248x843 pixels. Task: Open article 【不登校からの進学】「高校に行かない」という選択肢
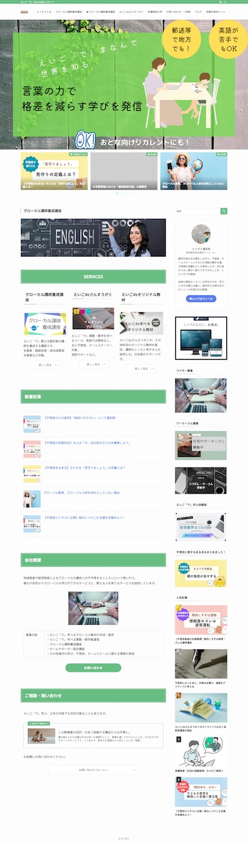(x=93, y=424)
